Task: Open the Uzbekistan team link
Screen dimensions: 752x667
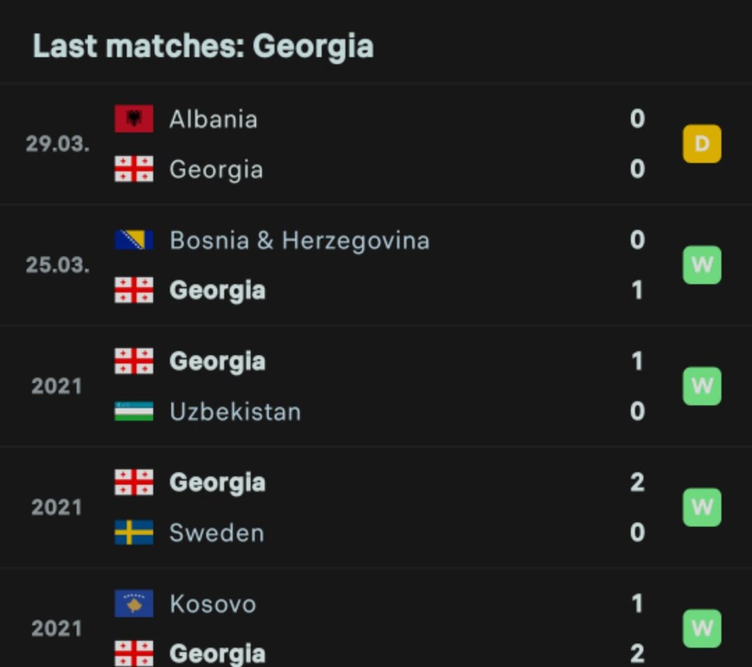Action: 235,411
